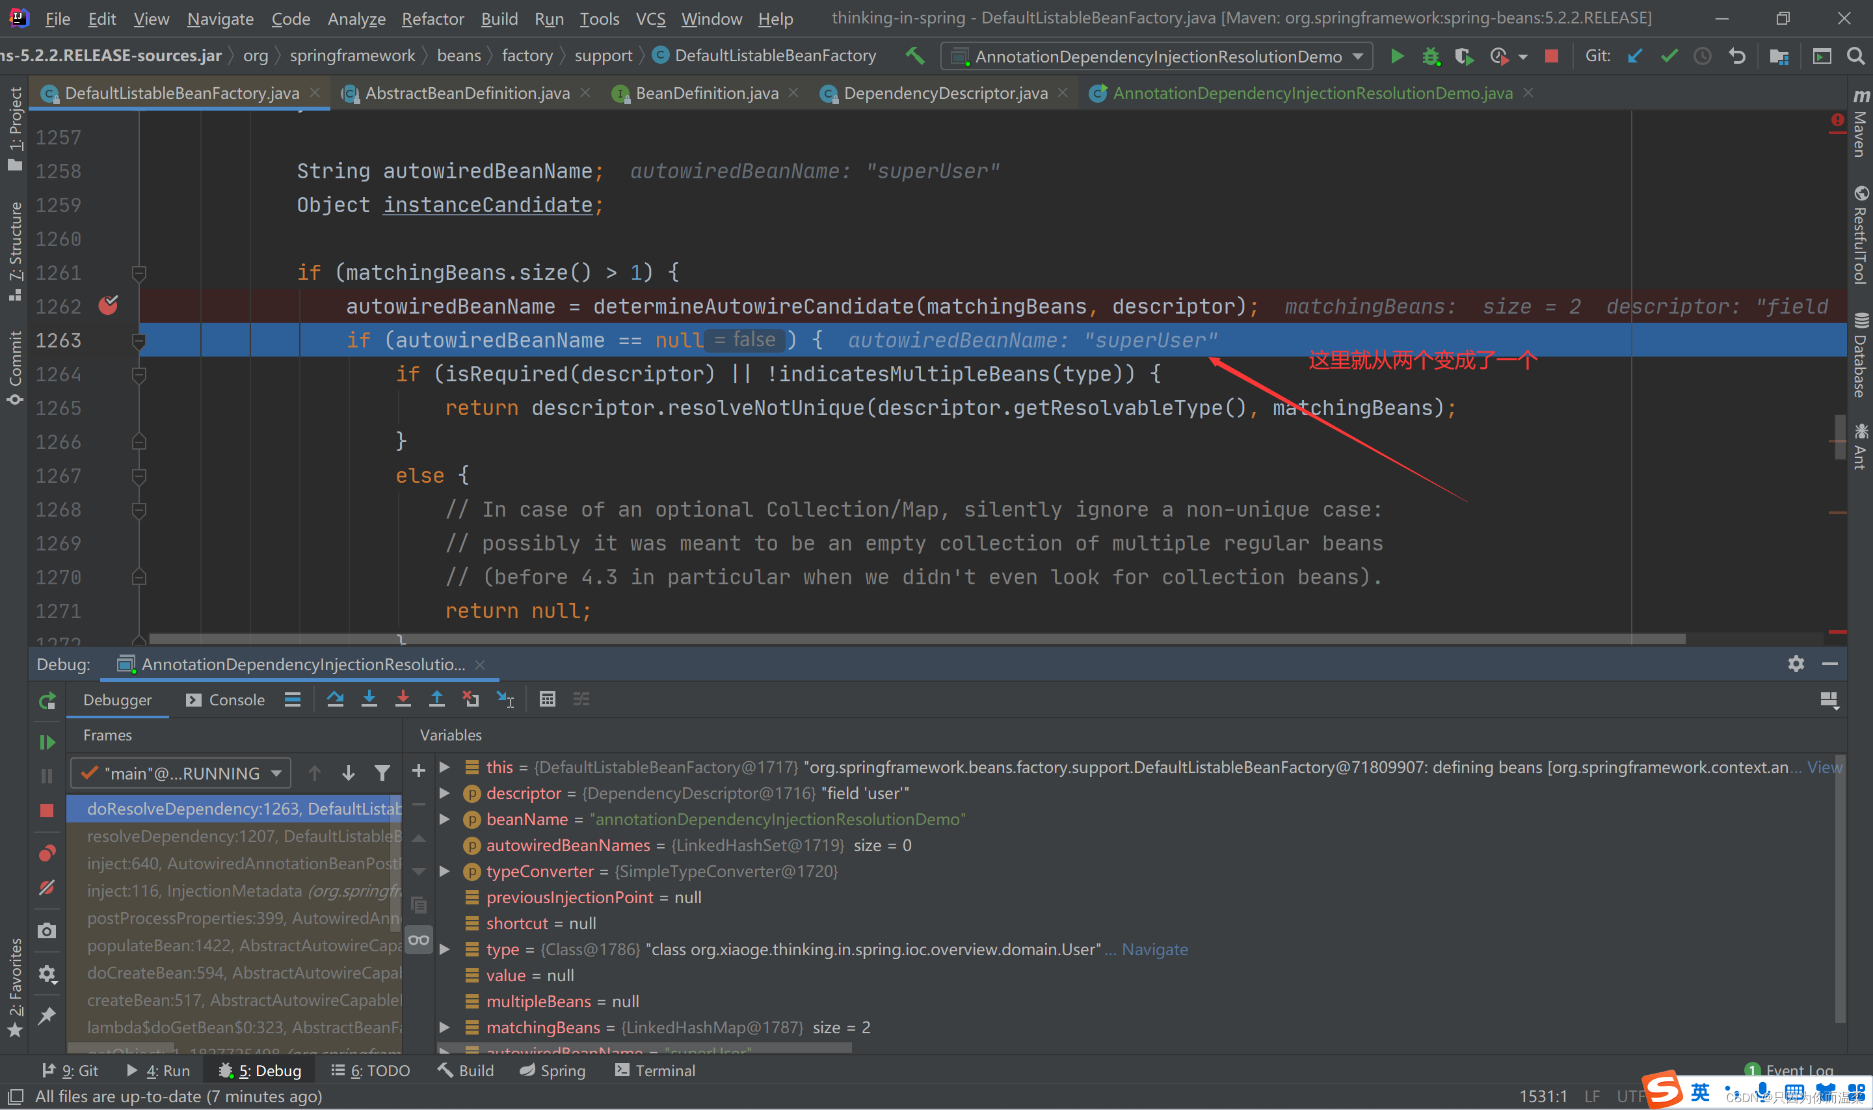Click the Debug bug icon in the top toolbar
This screenshot has width=1873, height=1110.
pyautogui.click(x=1431, y=56)
